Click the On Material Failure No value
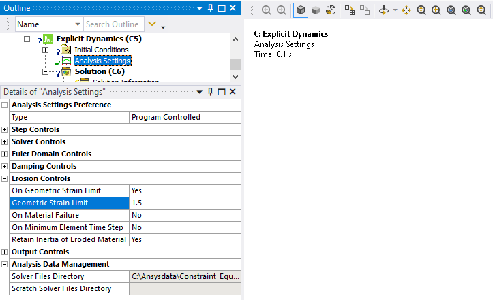Image resolution: width=493 pixels, height=300 pixels. 185,215
